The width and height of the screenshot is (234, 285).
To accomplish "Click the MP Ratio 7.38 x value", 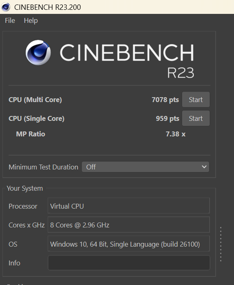I will 176,134.
